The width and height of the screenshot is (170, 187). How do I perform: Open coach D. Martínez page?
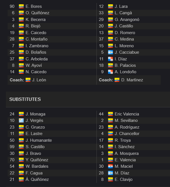pos(132,80)
